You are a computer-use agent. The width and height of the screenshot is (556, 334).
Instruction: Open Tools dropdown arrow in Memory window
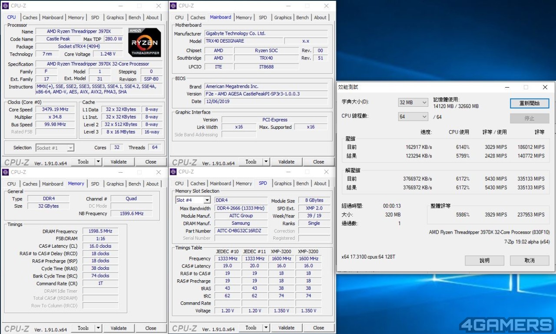click(x=98, y=328)
